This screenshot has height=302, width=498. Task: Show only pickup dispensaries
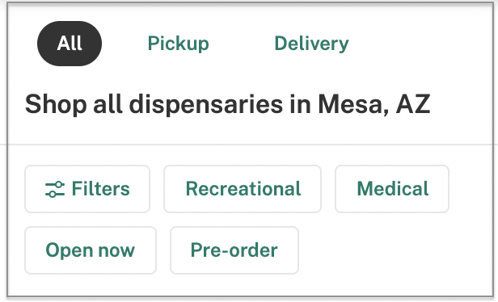pyautogui.click(x=178, y=44)
